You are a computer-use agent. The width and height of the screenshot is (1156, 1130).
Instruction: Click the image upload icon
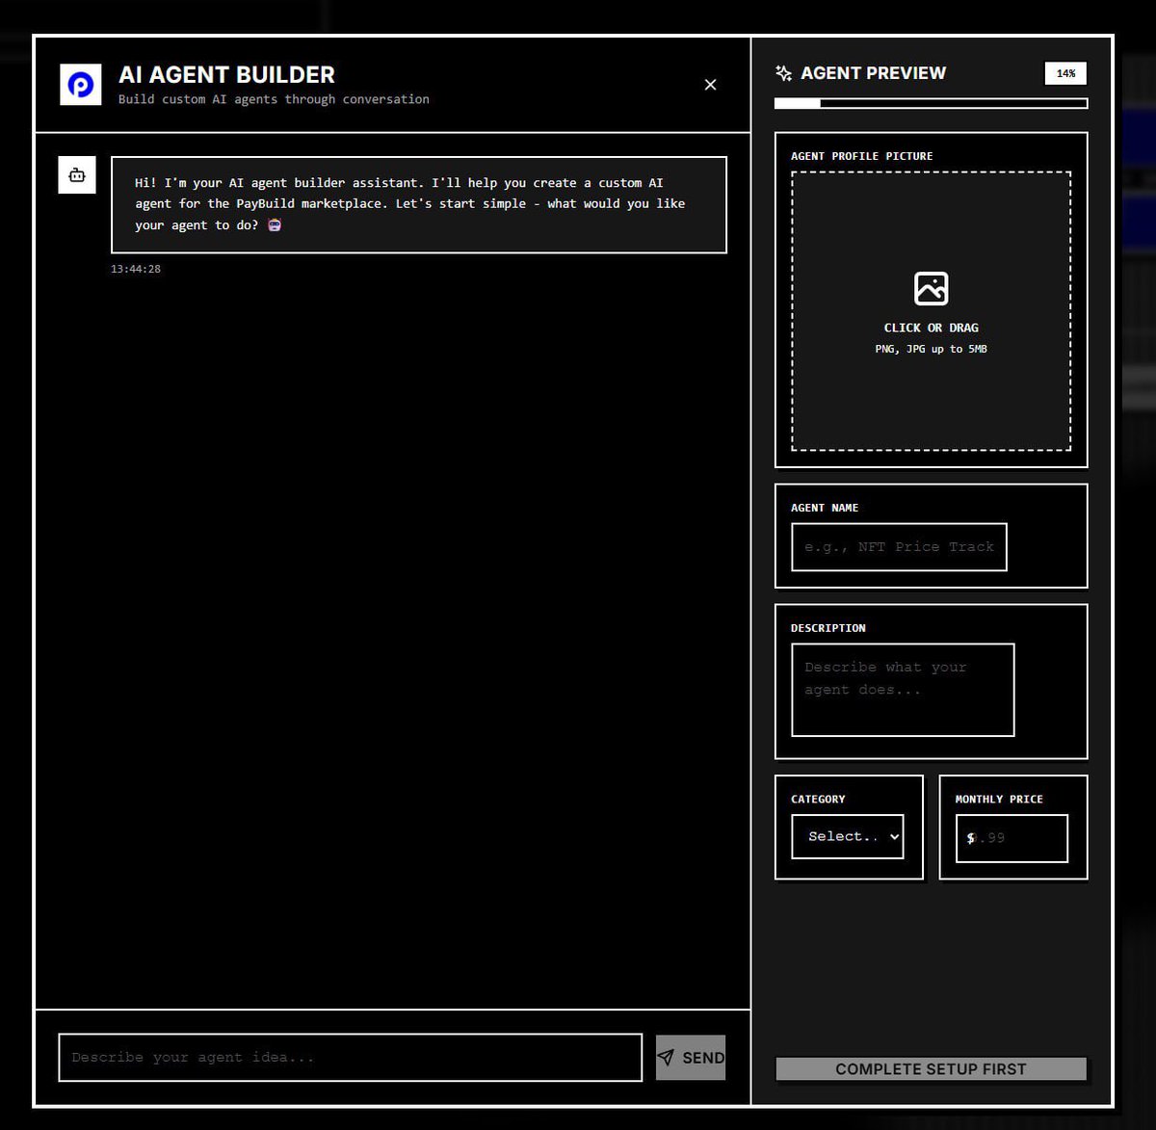tap(931, 288)
